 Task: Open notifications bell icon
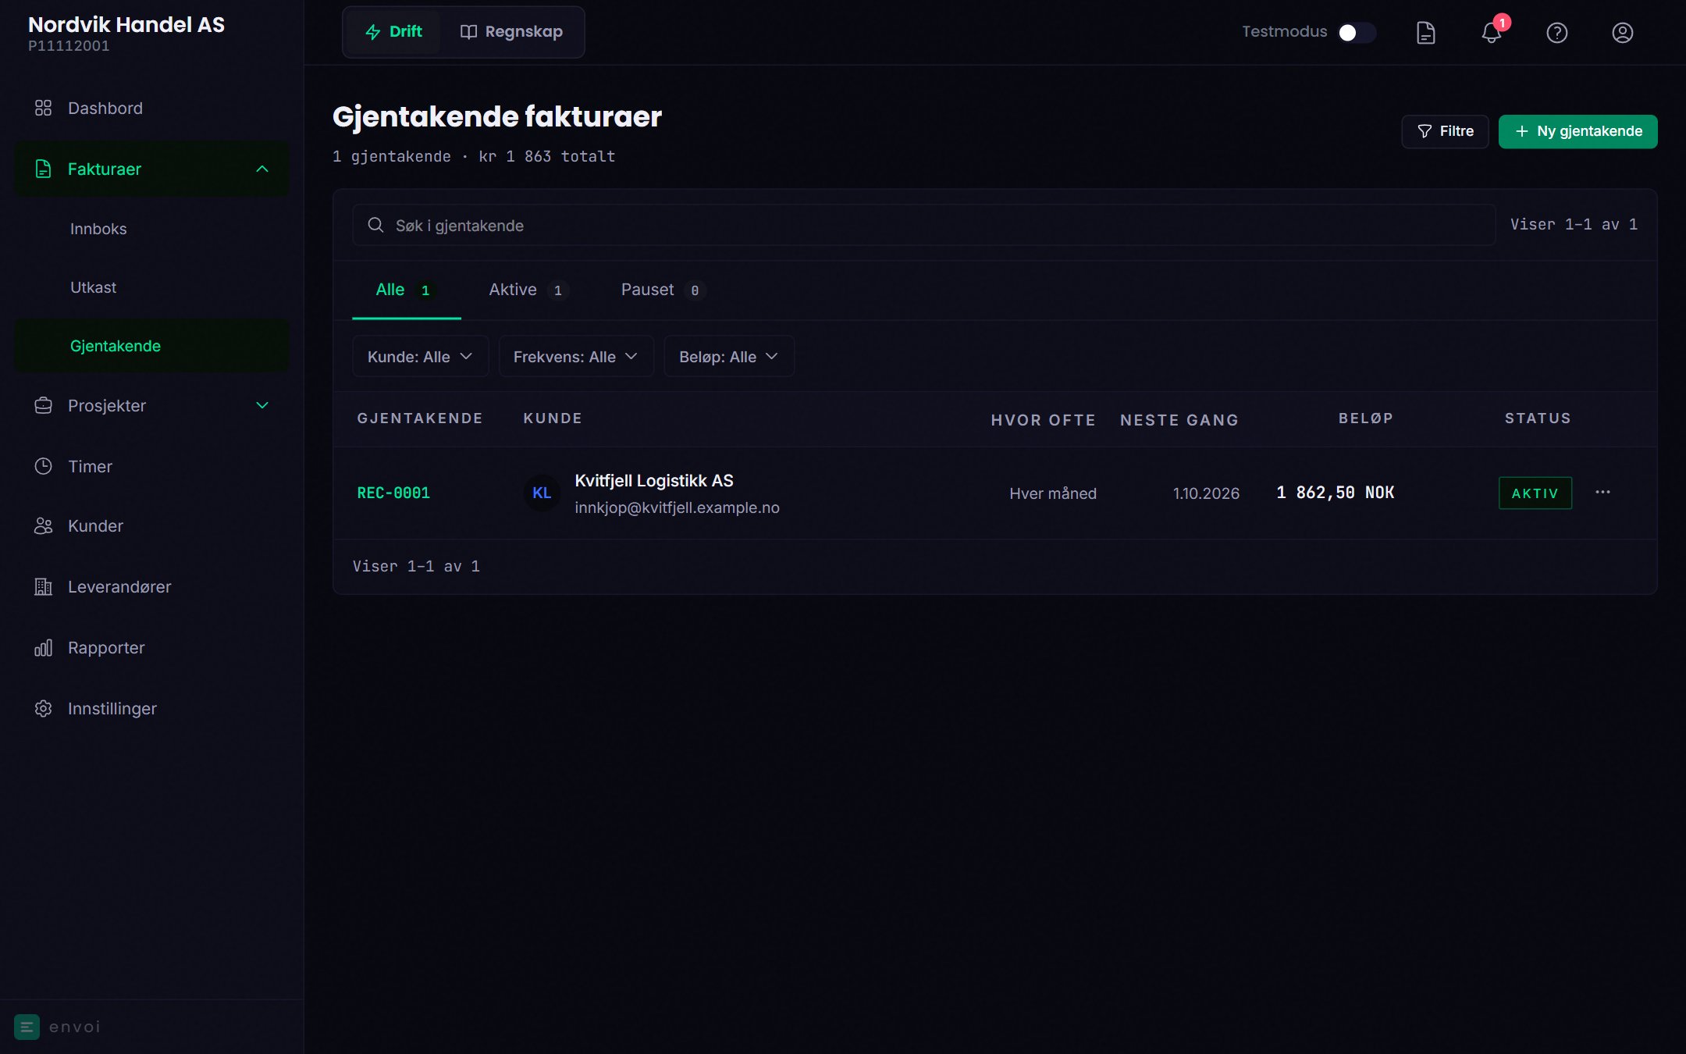pyautogui.click(x=1491, y=32)
